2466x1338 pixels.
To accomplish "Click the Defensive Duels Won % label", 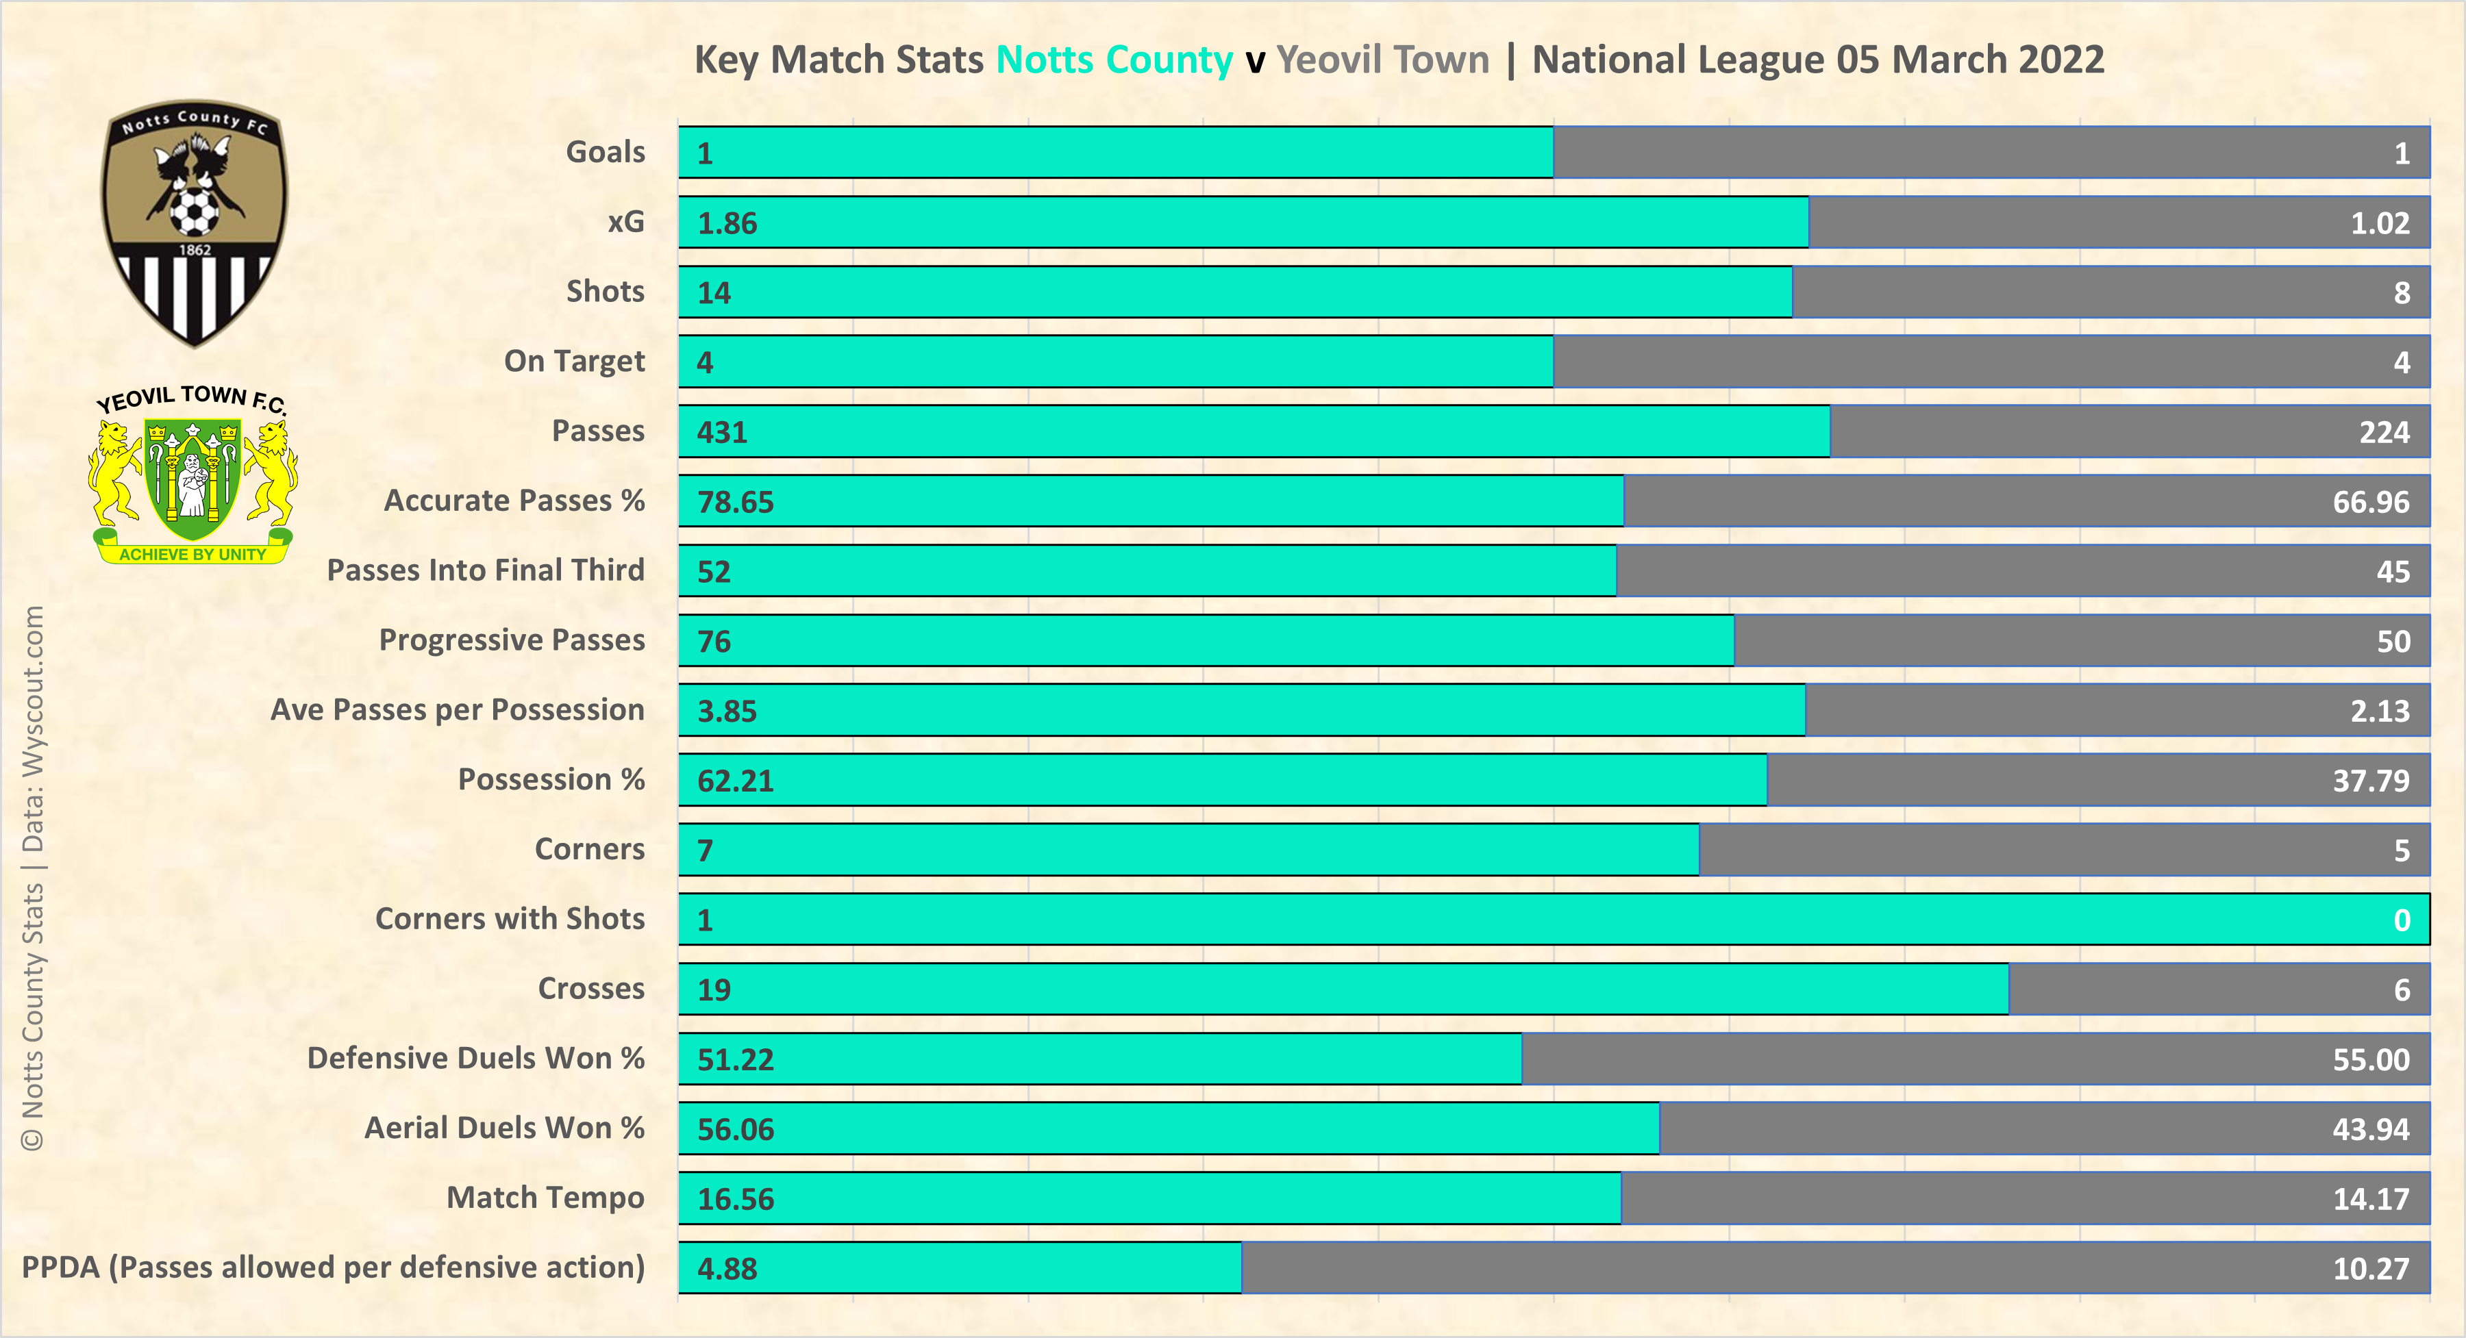I will coord(476,1059).
